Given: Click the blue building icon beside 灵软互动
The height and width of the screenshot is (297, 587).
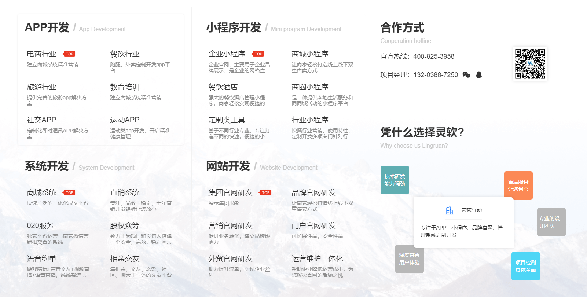Looking at the screenshot, I should click(449, 210).
